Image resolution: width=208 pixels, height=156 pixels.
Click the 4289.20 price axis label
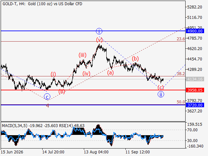point(195,69)
